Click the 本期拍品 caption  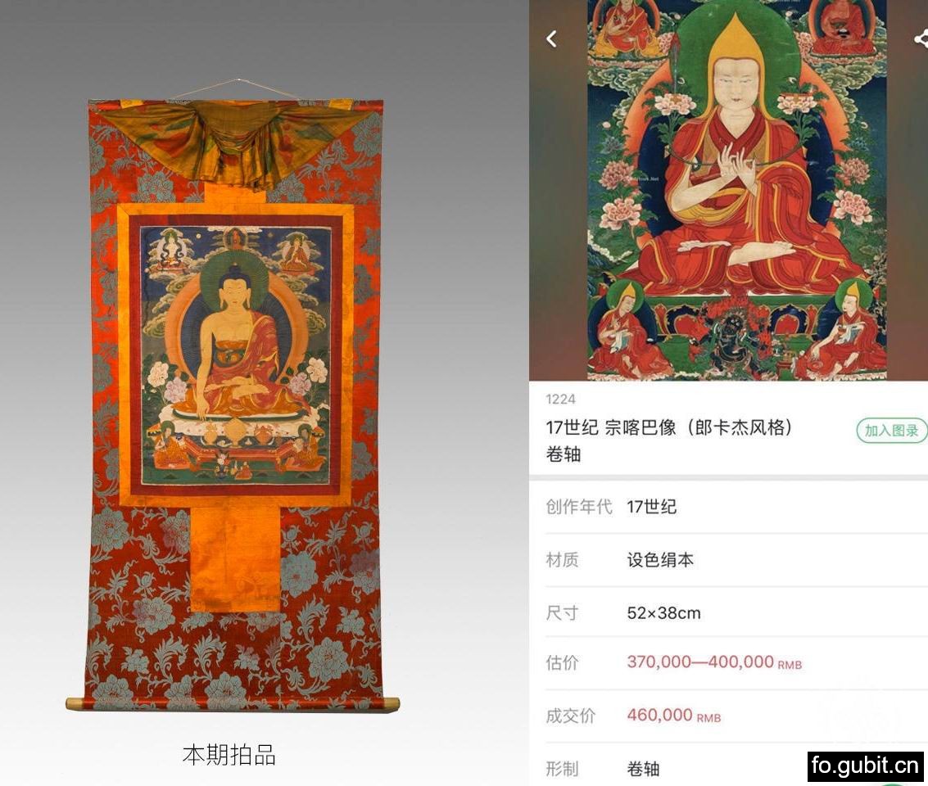(x=229, y=755)
